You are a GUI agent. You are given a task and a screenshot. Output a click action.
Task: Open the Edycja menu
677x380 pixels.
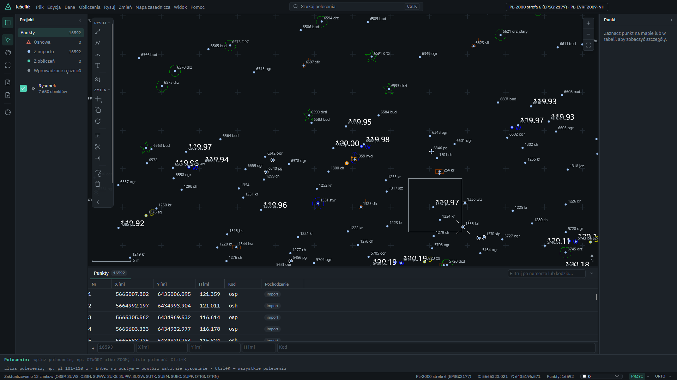pyautogui.click(x=54, y=7)
